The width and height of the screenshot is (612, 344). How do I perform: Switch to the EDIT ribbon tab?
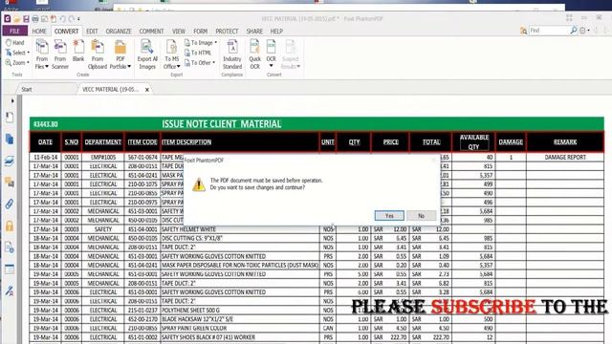pos(92,32)
